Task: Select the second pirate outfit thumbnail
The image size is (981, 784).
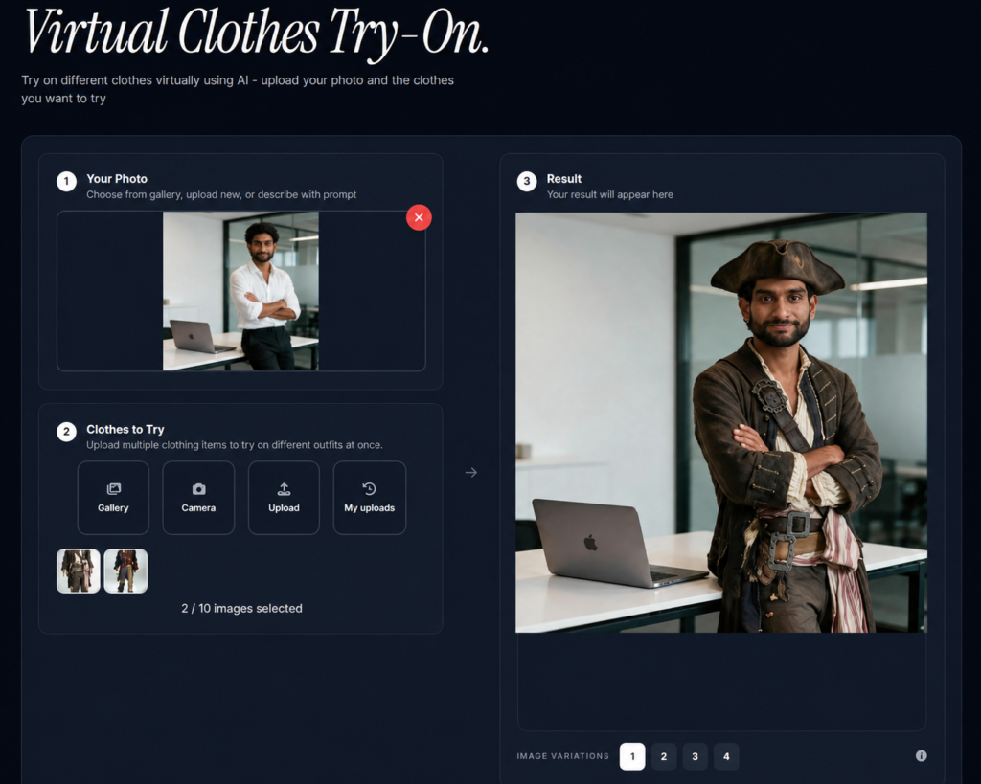Action: coord(125,571)
